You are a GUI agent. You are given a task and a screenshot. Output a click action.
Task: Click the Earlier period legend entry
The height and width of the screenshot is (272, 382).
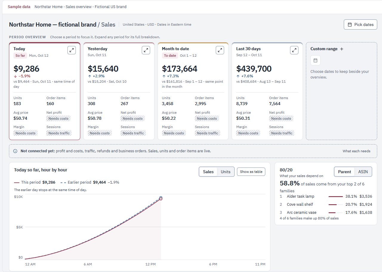90,182
